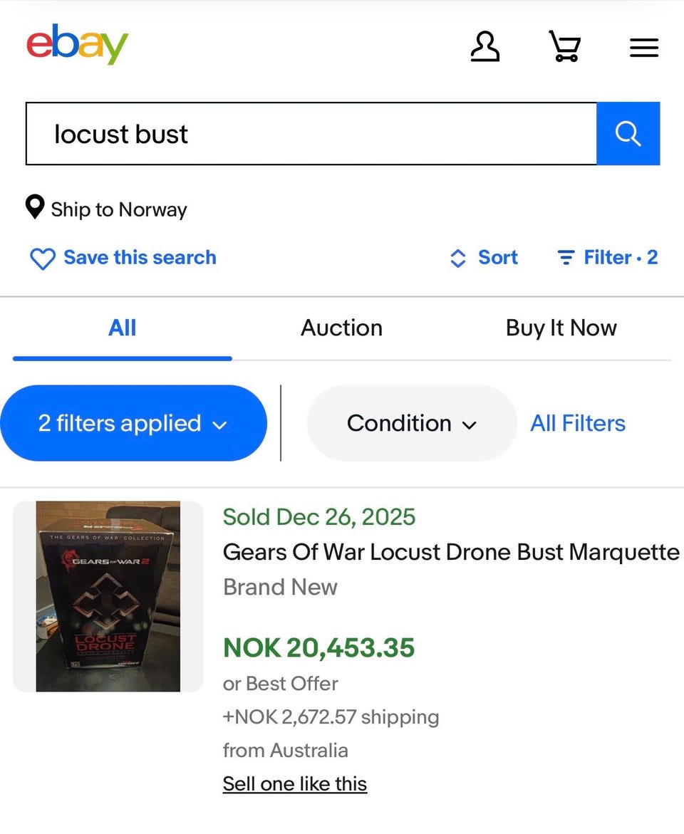Expand the 2 filters applied dropdown
Screen dimensions: 684x834
133,423
